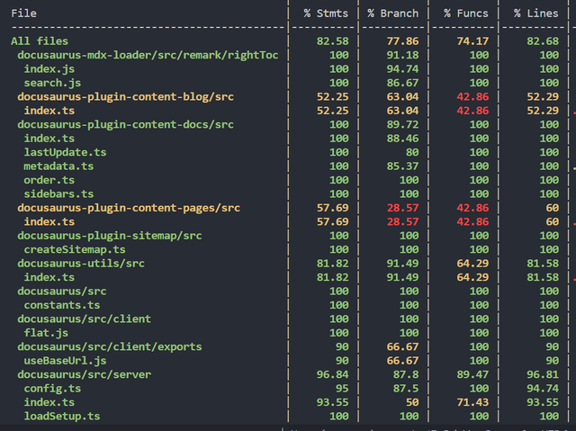
Task: Click the 94.74 lines value for config.ts
Action: pos(543,389)
